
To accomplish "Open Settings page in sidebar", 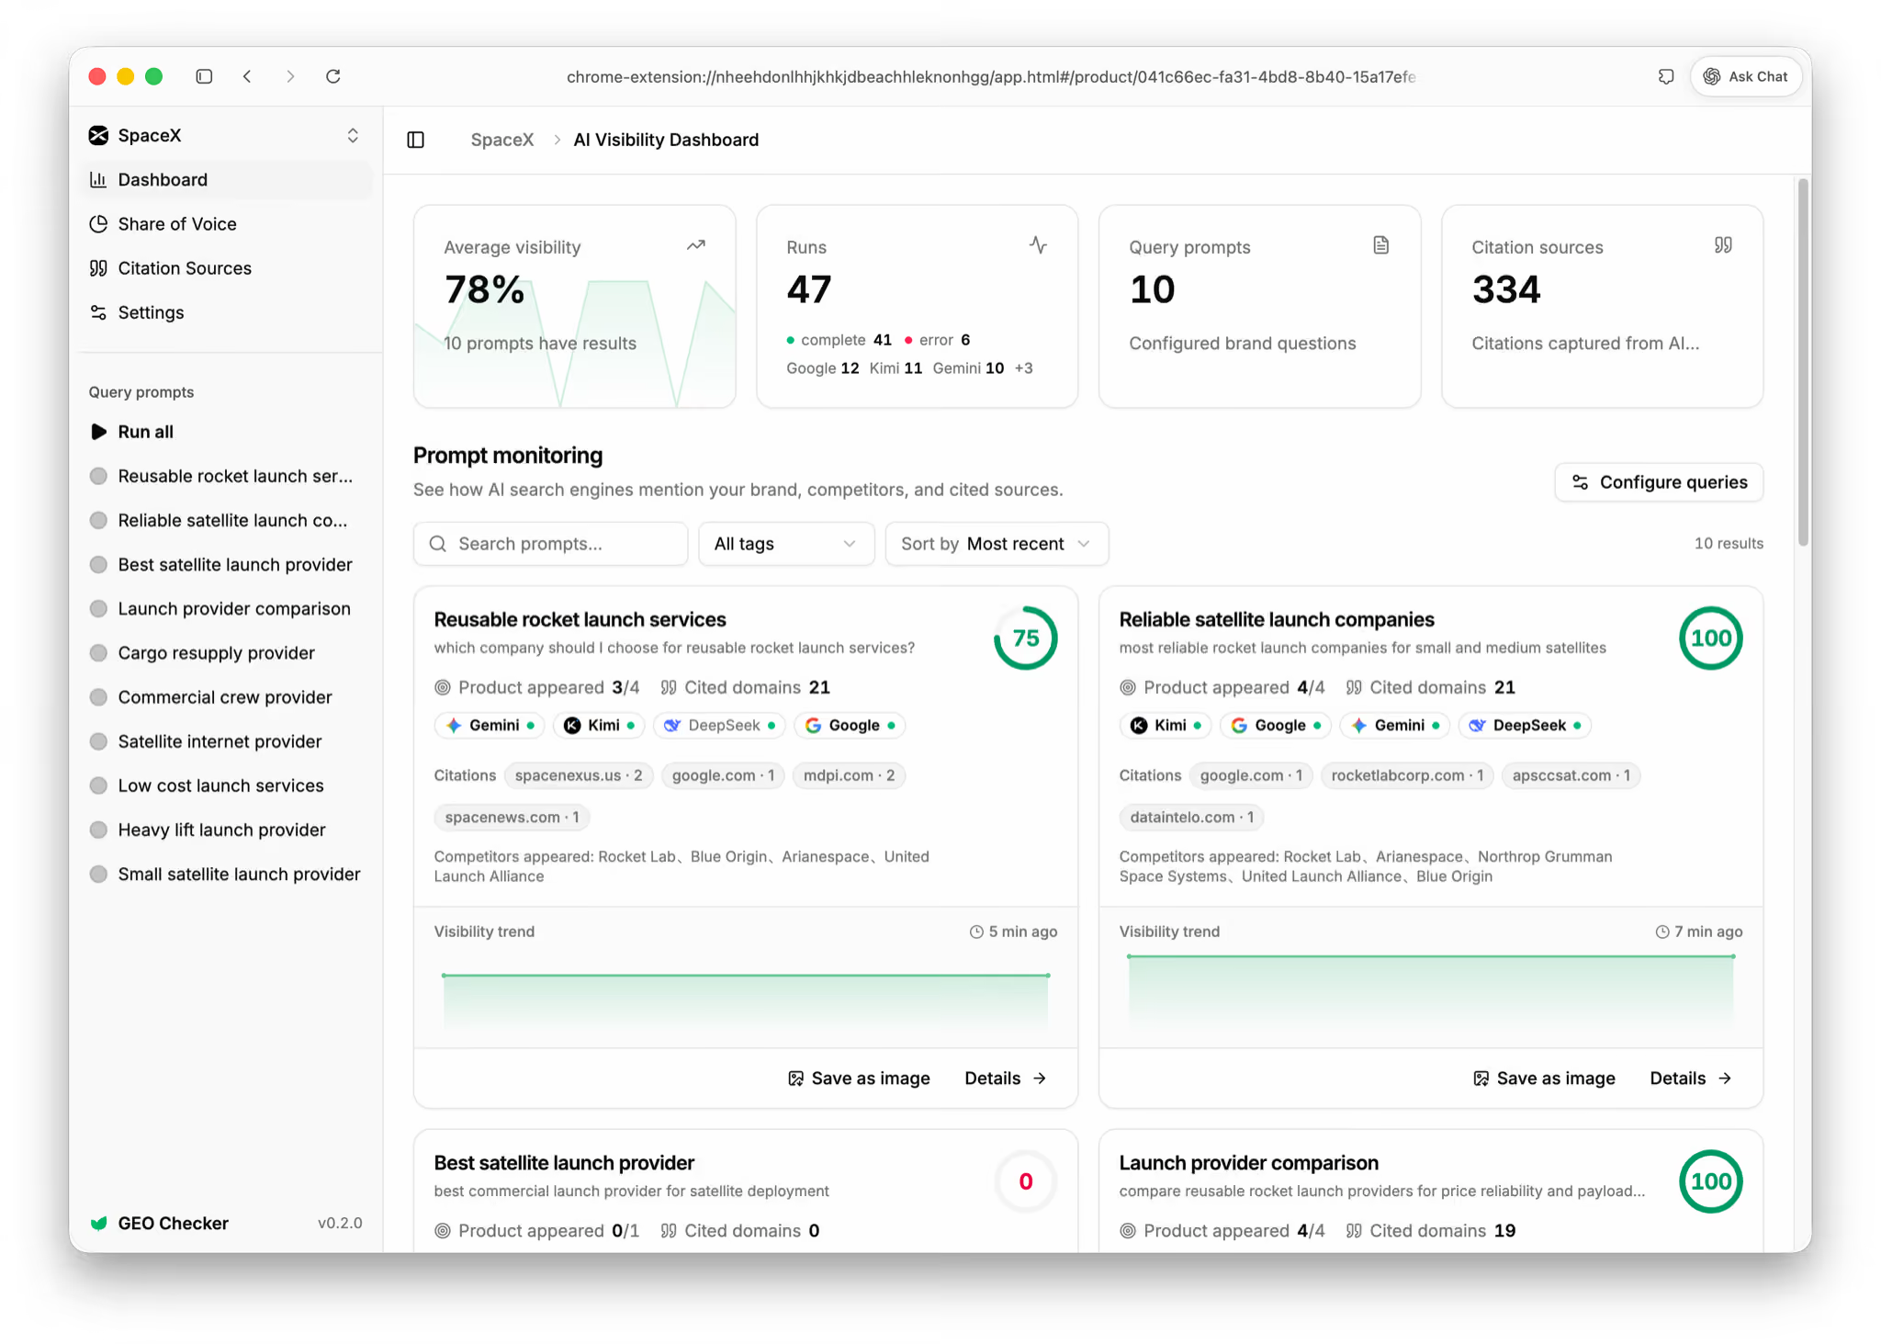I will pos(226,312).
